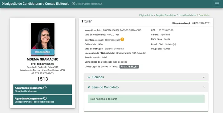Click the Eleição Geral Federal 2026 label
Viewport: 223px width, 113px height.
coord(89,4)
